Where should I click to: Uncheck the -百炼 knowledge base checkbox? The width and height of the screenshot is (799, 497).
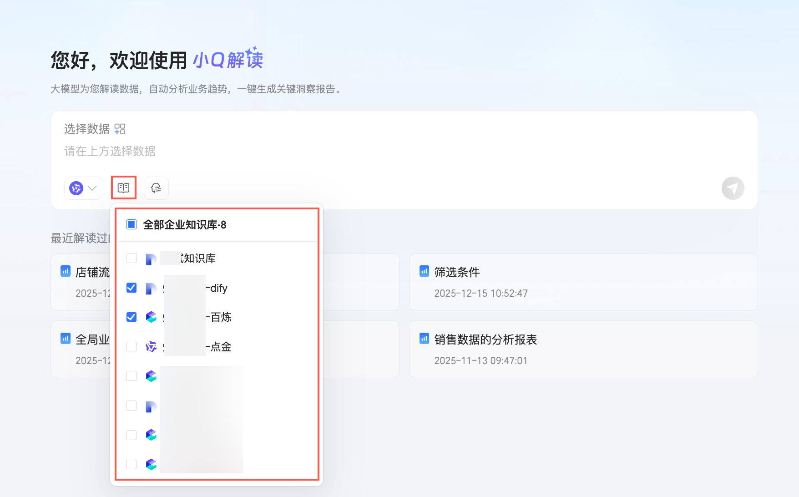coord(131,317)
